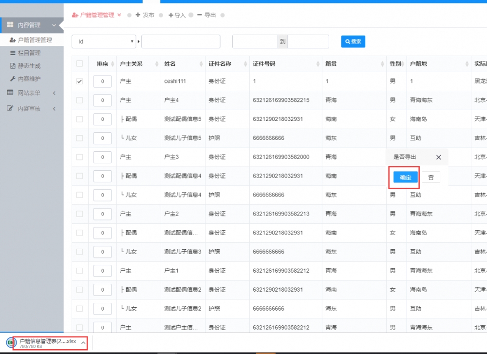
Task: Open download options chevron for xlsx file
Action: [x=83, y=343]
